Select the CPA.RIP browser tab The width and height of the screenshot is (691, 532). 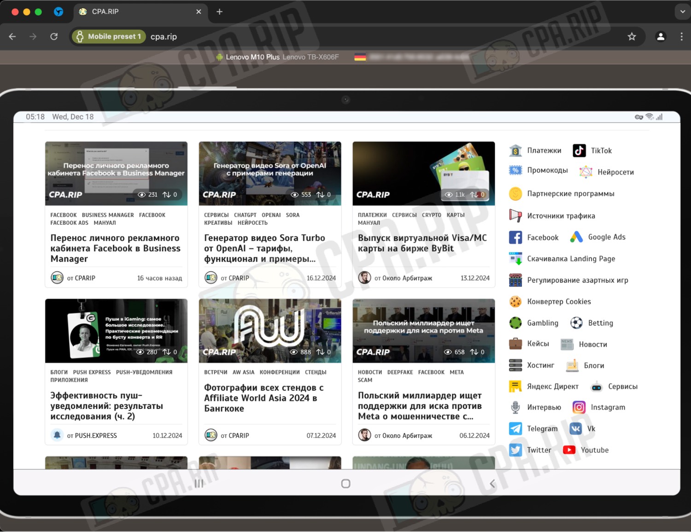tap(140, 12)
